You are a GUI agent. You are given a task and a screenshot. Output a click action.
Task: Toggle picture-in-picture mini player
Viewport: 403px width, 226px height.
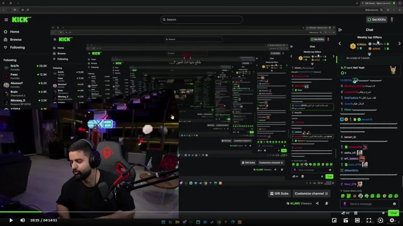click(x=334, y=220)
